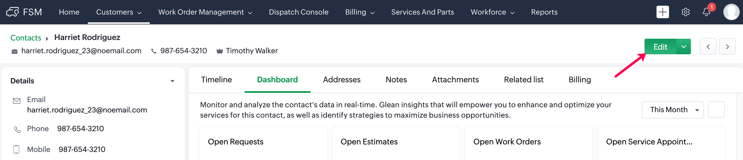Viewport: 743px width, 160px height.
Task: Open the dropdown arrow next to Edit
Action: (683, 46)
